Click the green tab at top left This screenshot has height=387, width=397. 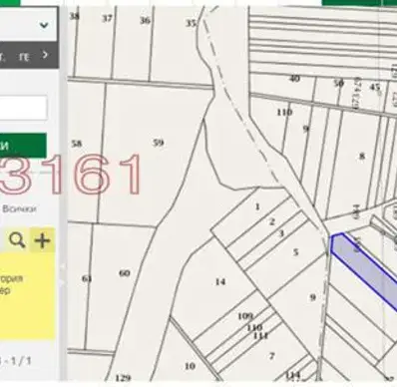[10, 3]
